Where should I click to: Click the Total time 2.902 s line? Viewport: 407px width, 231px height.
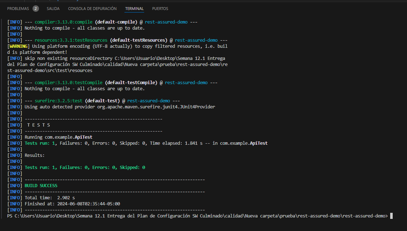click(x=49, y=198)
